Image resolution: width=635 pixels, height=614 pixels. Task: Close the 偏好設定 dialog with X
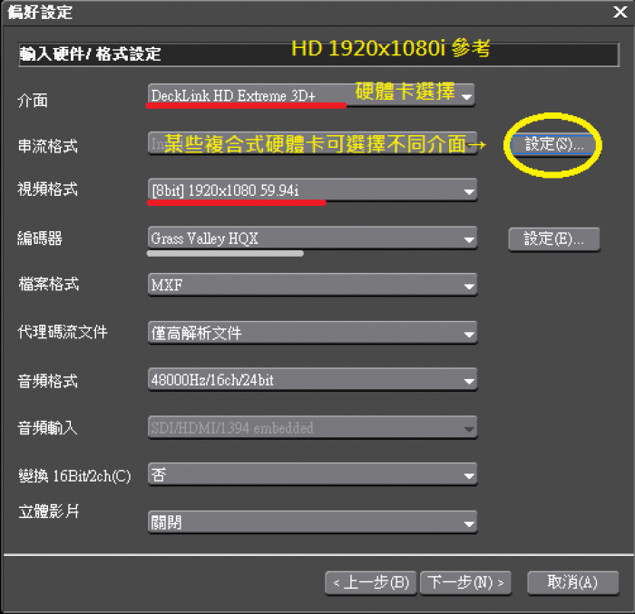(x=620, y=12)
